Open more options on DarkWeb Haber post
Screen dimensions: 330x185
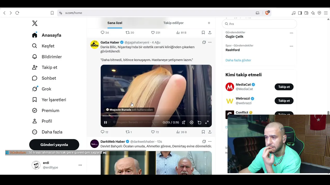click(x=210, y=142)
